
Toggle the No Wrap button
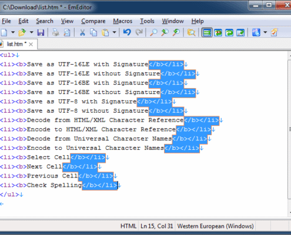click(x=207, y=32)
